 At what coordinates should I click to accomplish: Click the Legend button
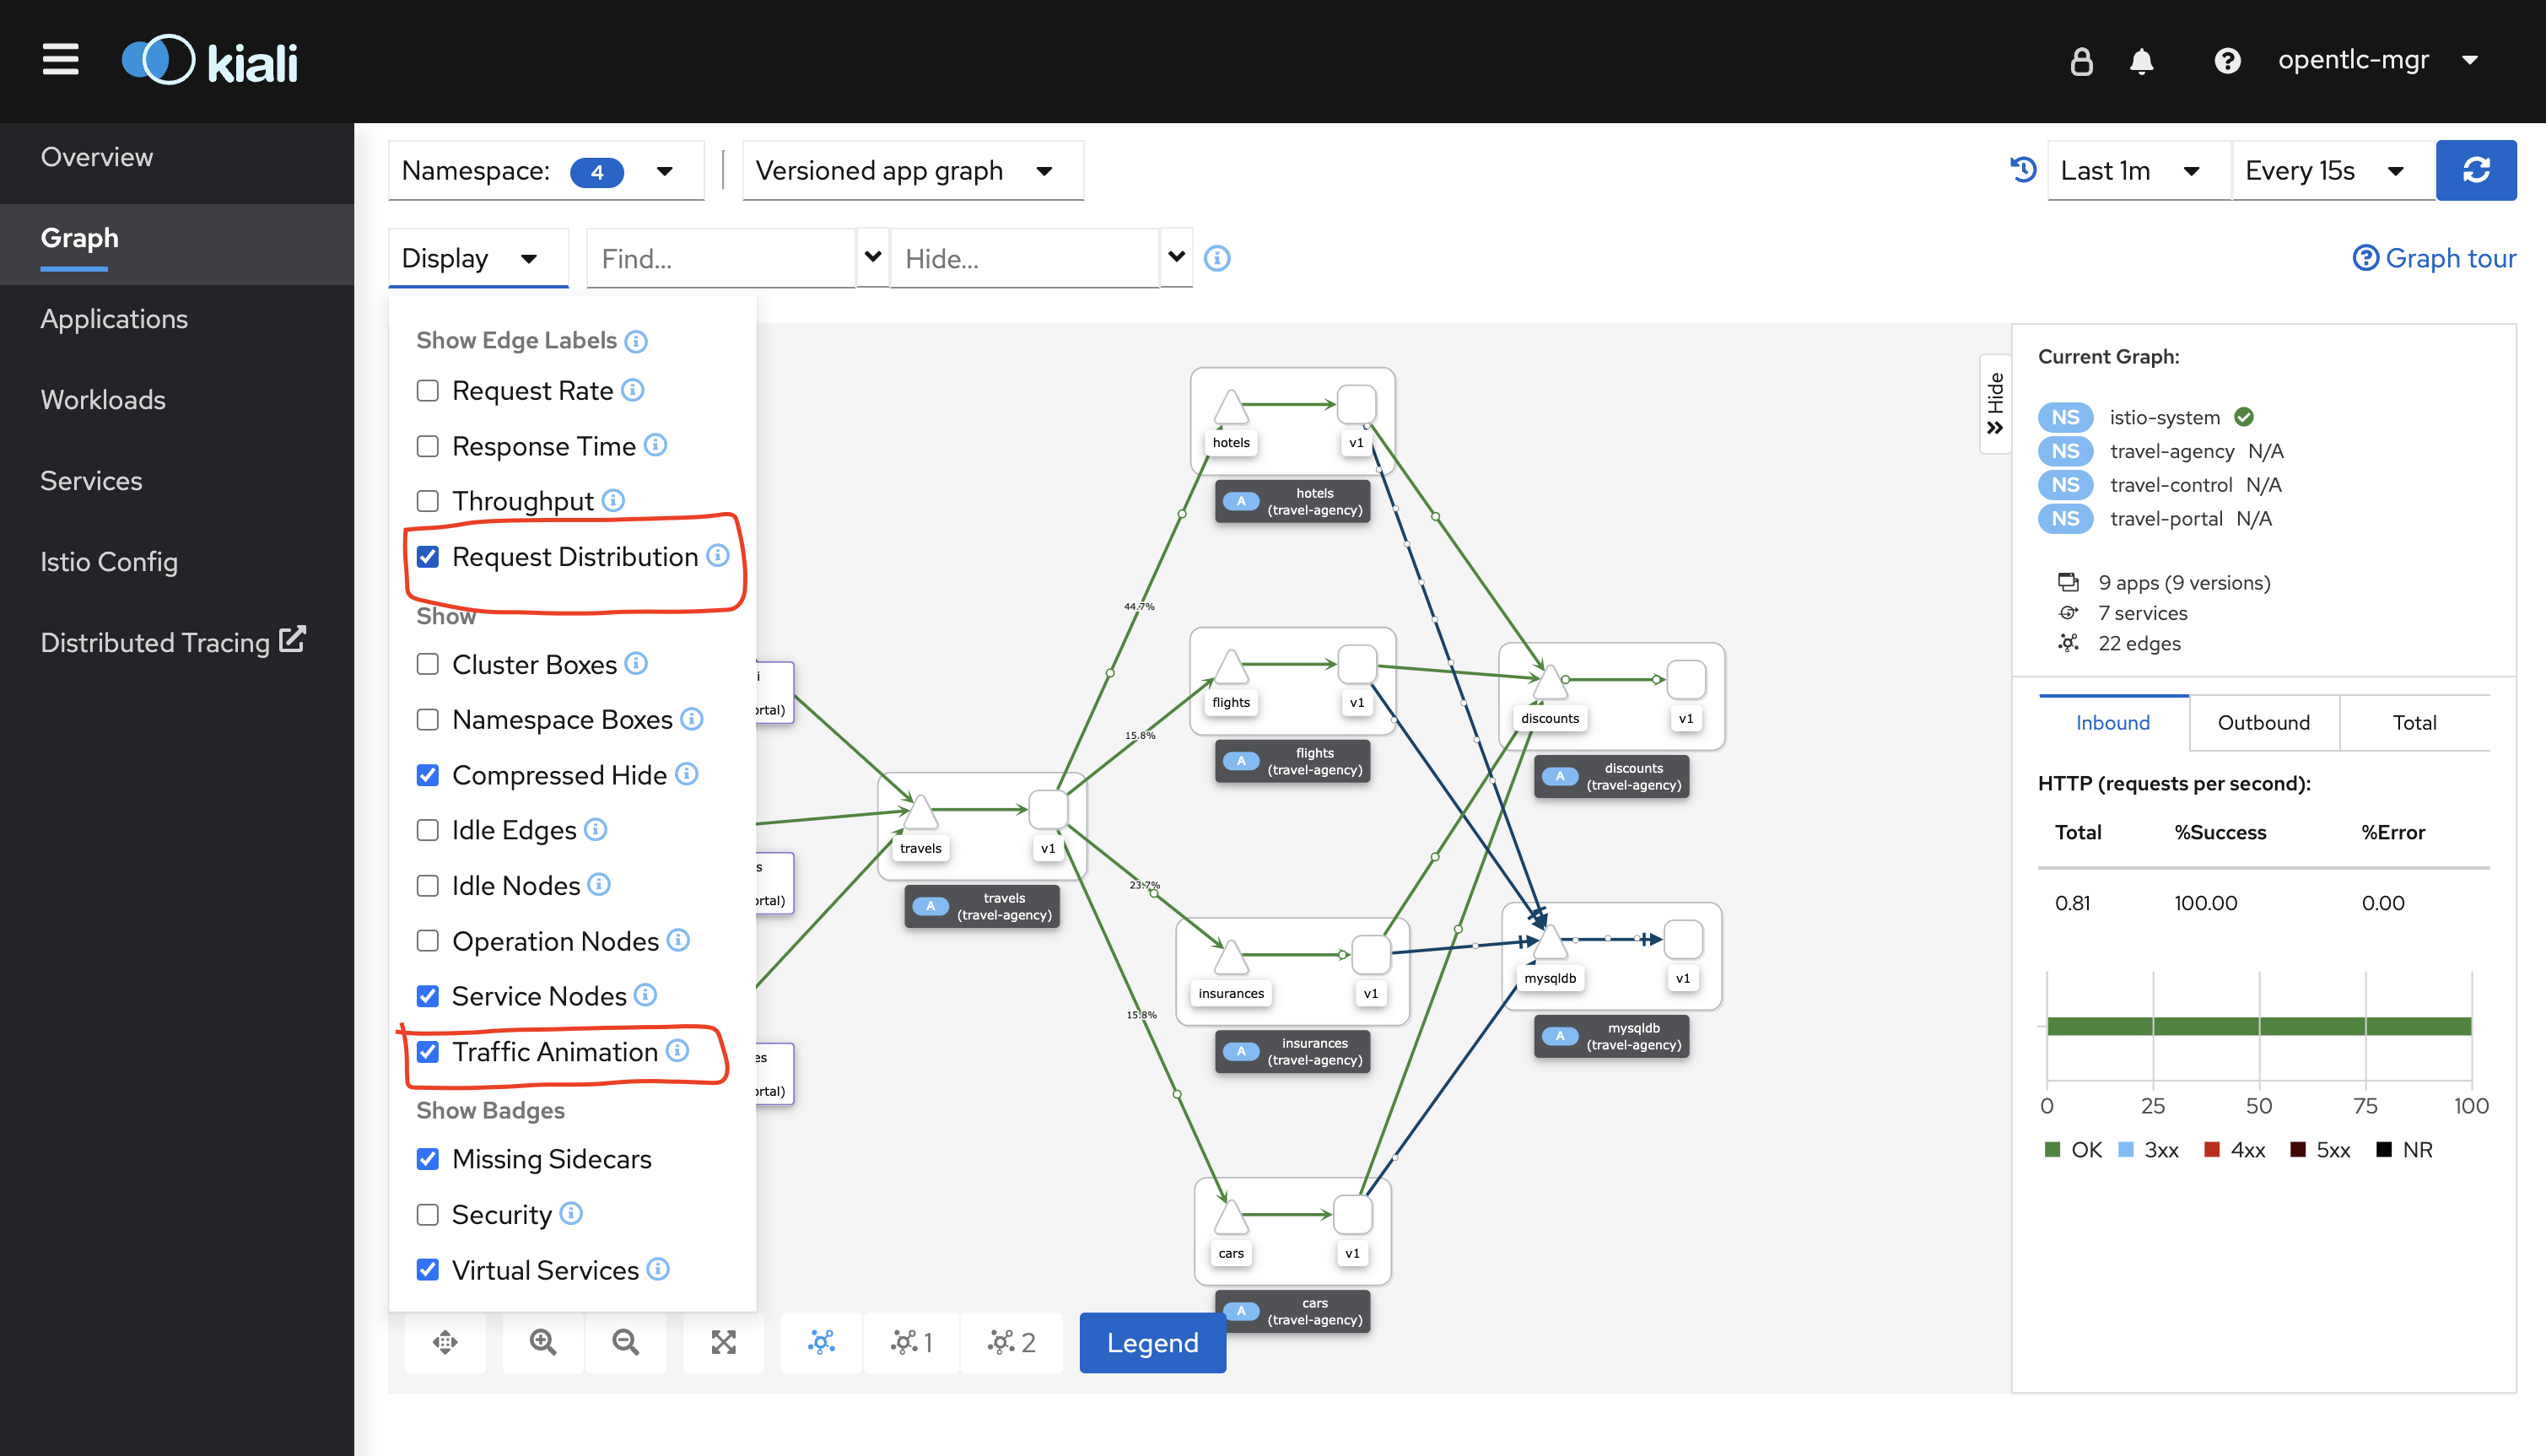1152,1344
